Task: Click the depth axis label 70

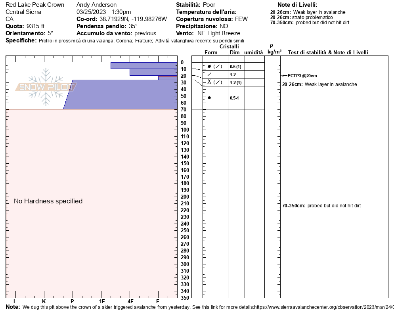Action: (x=184, y=109)
